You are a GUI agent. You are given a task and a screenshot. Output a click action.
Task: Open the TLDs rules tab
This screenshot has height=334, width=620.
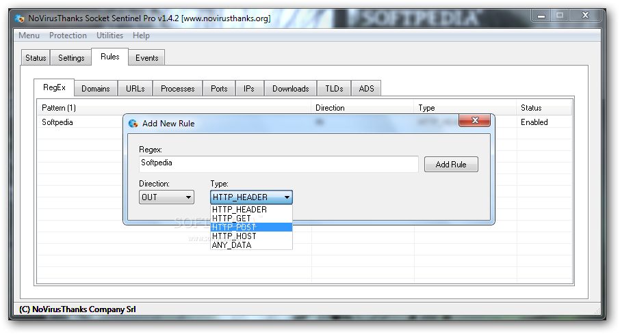[x=334, y=89]
